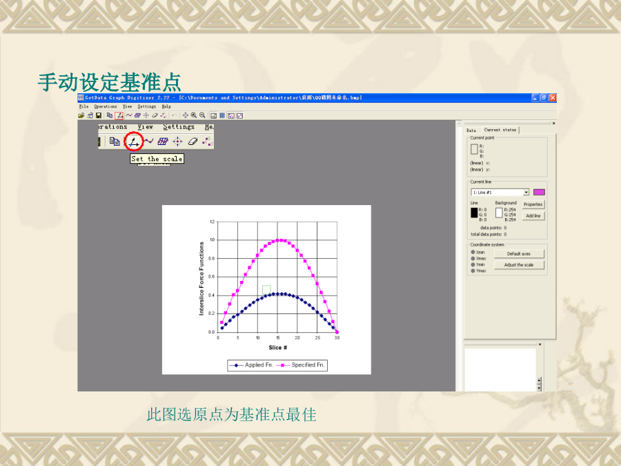Image resolution: width=621 pixels, height=466 pixels.
Task: Choose the Point capture crosshair tool in main toolbar
Action: [x=146, y=115]
